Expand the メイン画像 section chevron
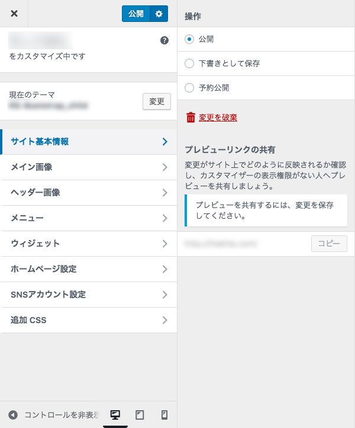The image size is (355, 428). click(165, 167)
